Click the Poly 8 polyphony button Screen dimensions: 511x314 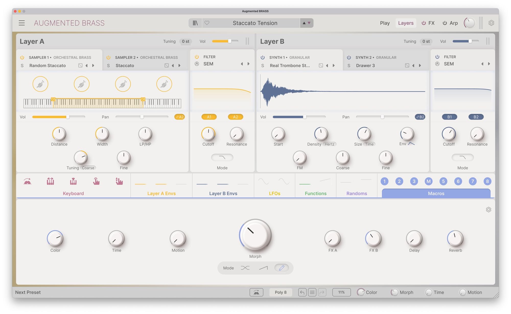coord(281,292)
